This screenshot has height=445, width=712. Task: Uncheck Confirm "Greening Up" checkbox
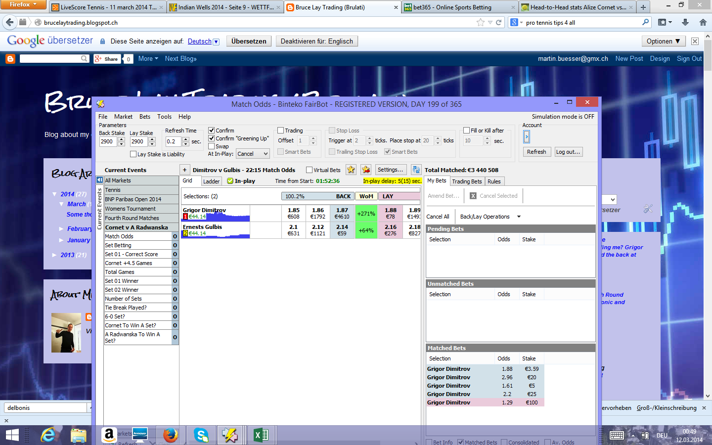[x=211, y=138]
